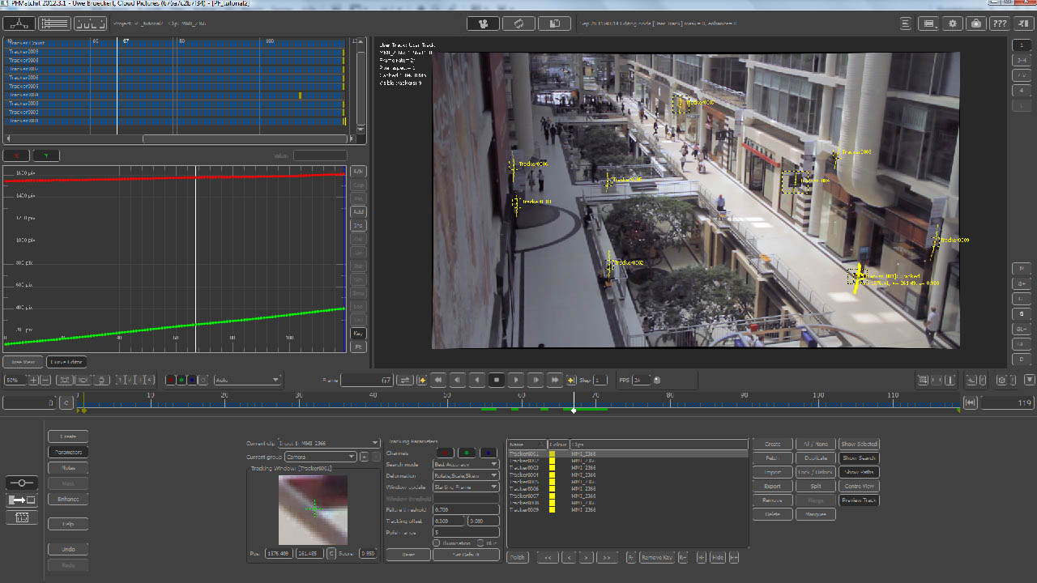Click the go-to-end icon beside frame 119
Screen dimensions: 1037x583
(970, 402)
